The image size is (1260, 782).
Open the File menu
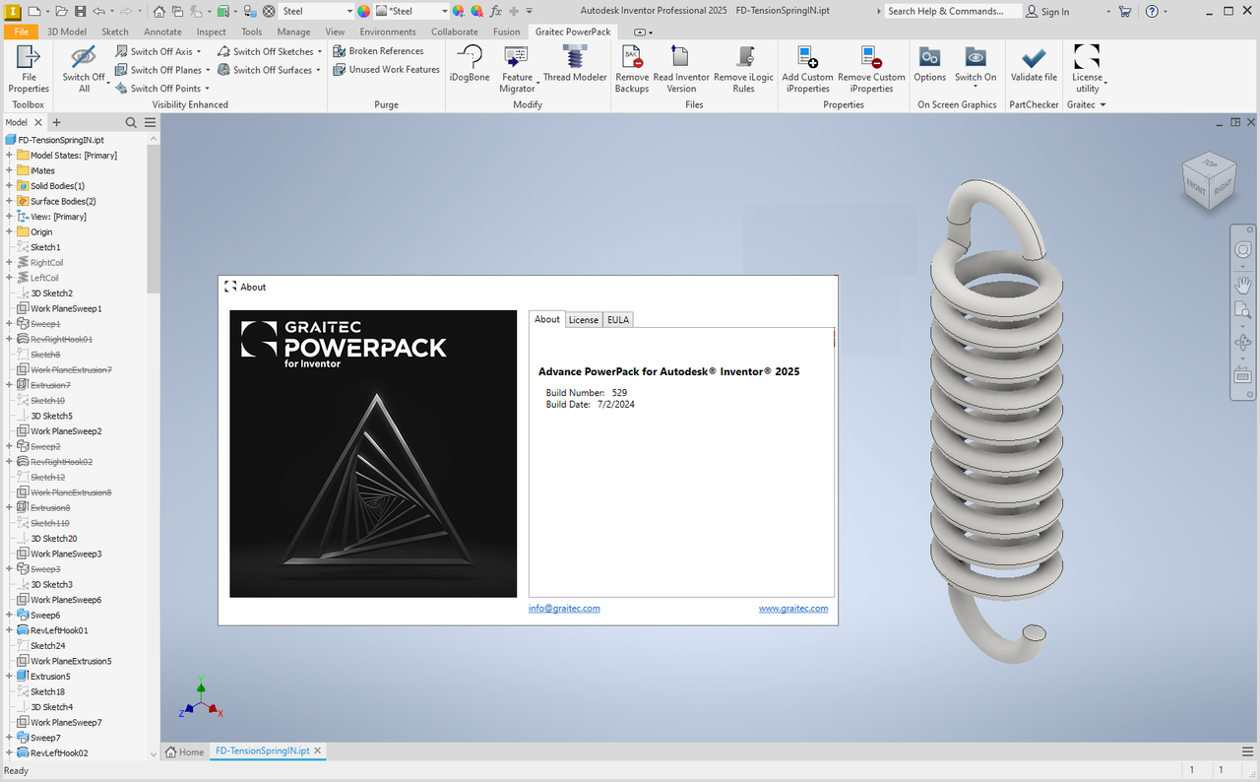(x=20, y=32)
